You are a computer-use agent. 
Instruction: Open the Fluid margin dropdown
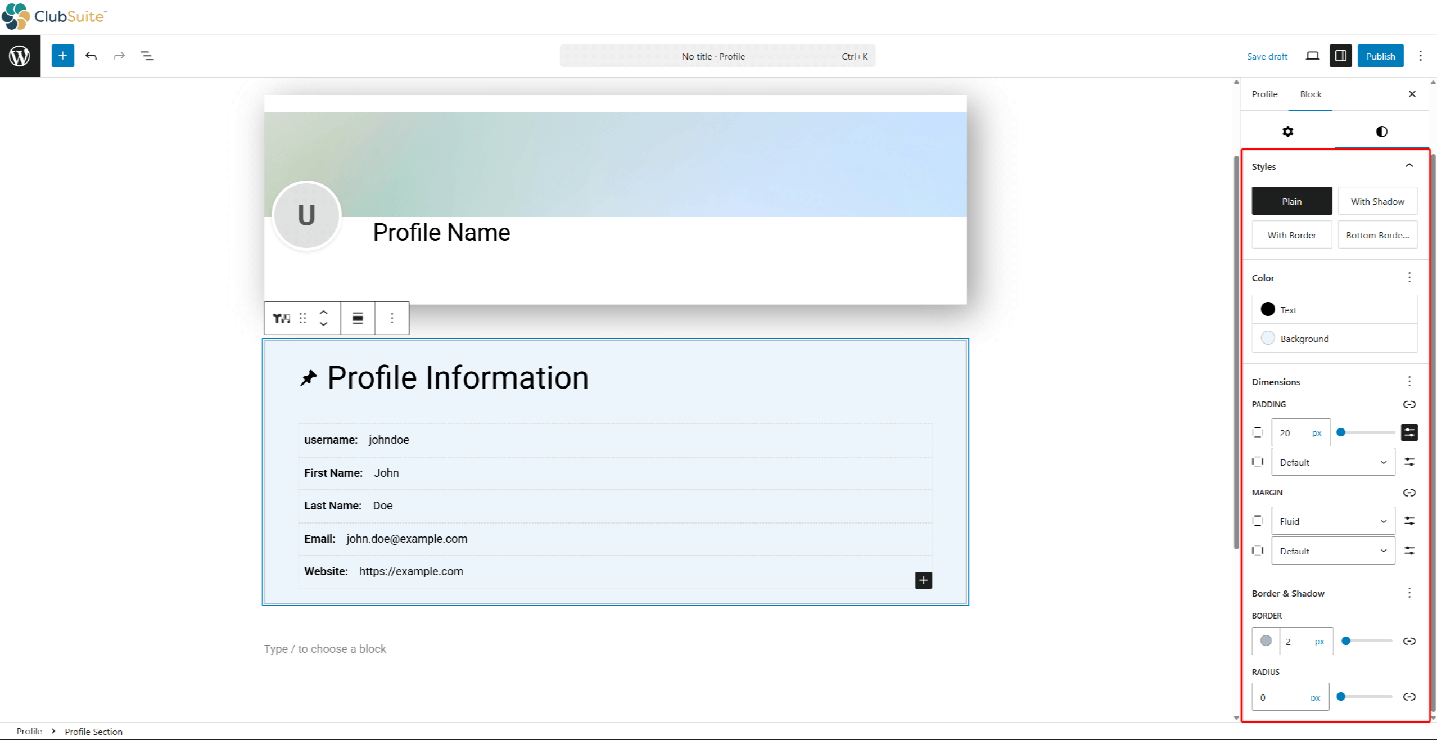(x=1332, y=521)
